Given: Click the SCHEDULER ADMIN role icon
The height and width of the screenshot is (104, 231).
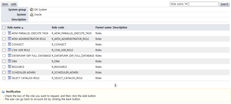Looking at the screenshot, I should click(x=9, y=72).
